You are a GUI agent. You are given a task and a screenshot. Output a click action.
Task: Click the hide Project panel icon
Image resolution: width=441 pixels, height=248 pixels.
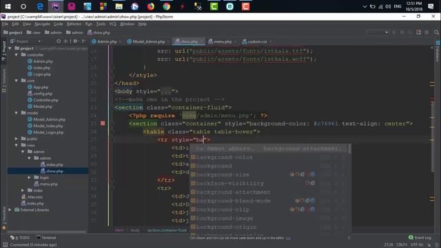point(83,41)
